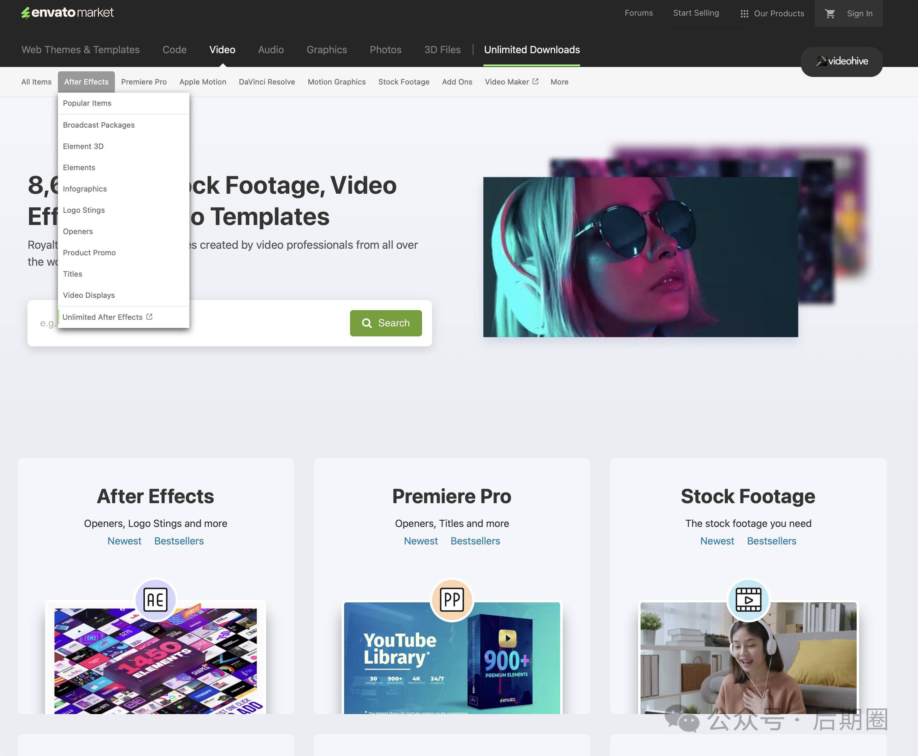
Task: Open Unlimited Downloads
Action: coord(532,50)
